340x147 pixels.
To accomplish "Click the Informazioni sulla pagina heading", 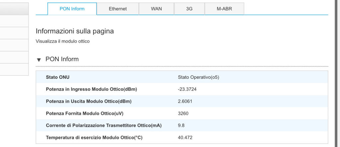I will click(x=75, y=31).
